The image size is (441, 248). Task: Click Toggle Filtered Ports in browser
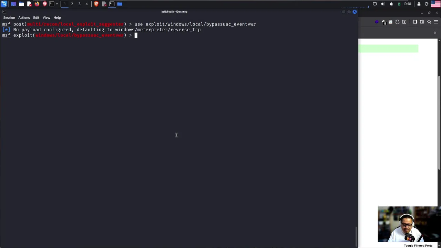click(418, 246)
